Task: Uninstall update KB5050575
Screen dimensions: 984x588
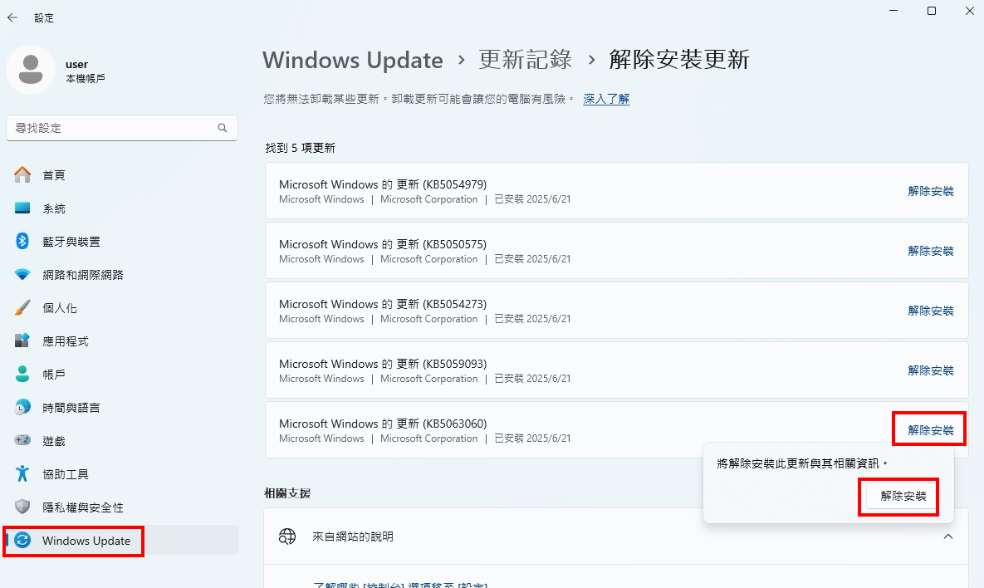Action: (931, 250)
